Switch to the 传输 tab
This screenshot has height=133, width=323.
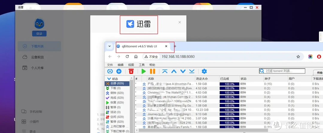[x=319, y=73]
